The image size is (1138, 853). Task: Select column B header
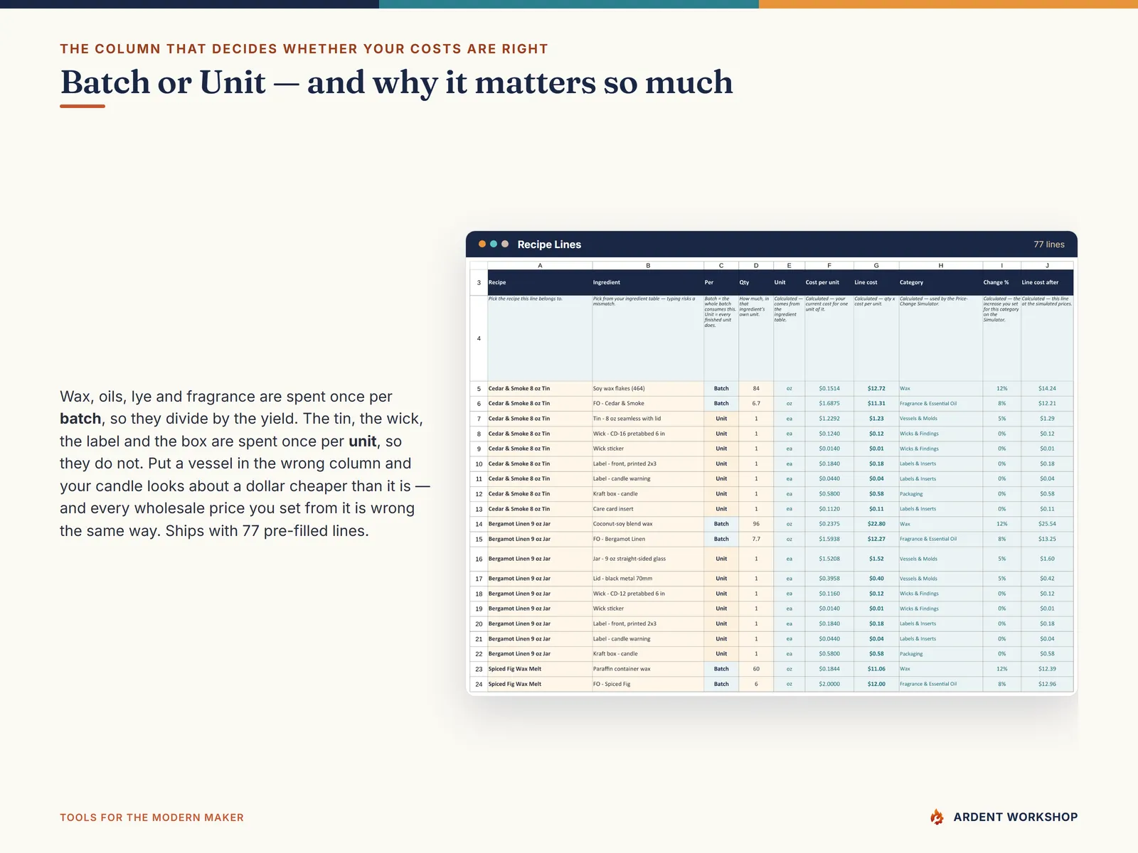point(648,265)
